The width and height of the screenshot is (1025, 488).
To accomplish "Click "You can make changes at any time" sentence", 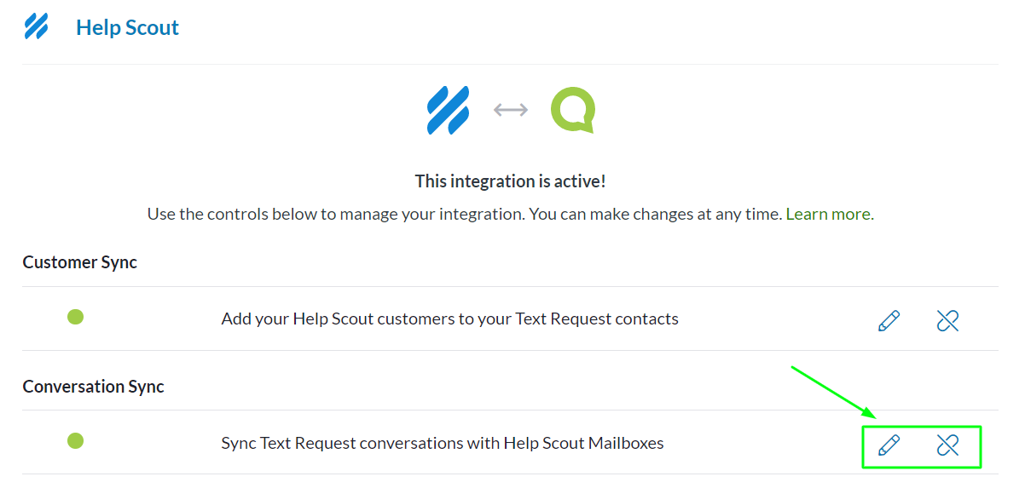I will (x=655, y=215).
